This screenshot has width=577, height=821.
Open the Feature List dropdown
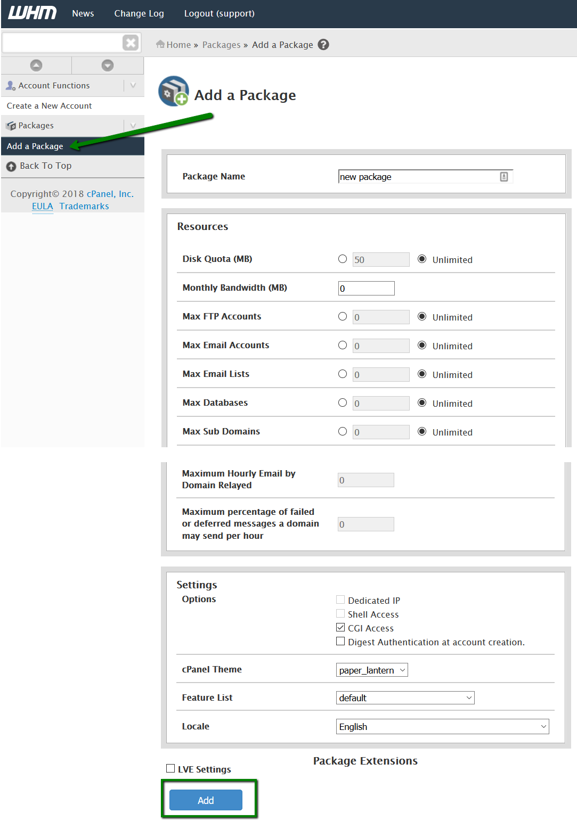tap(405, 698)
